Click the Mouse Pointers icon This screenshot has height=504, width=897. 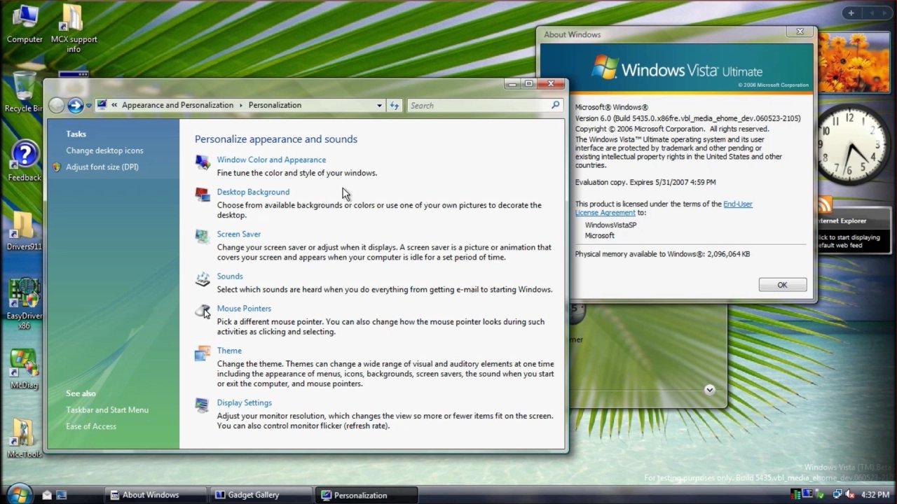203,311
